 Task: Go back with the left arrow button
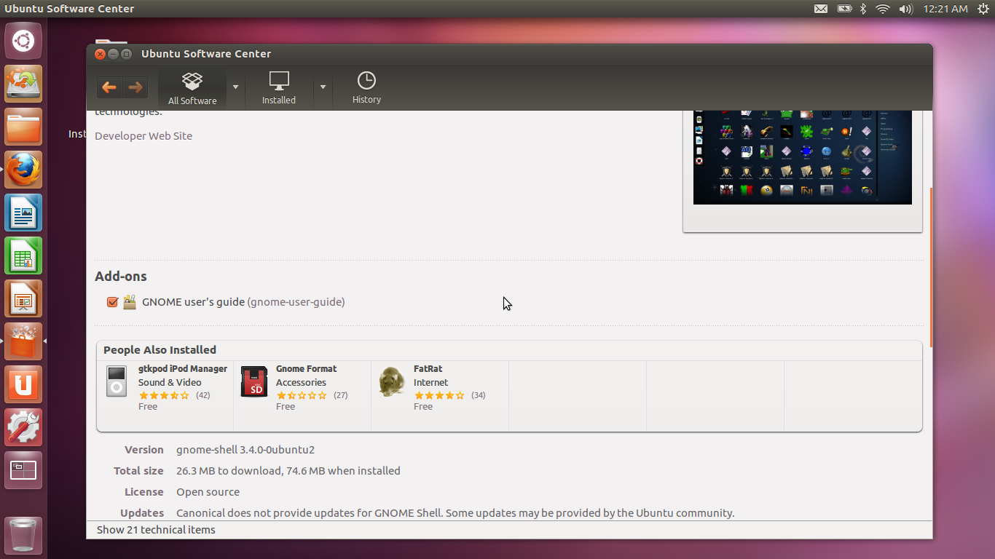tap(109, 87)
